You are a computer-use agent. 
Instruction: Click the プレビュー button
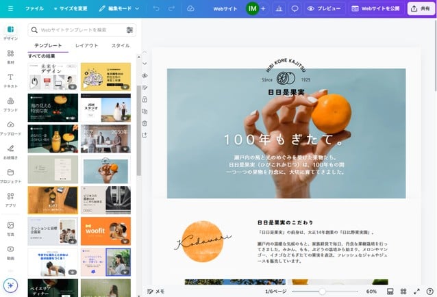click(325, 9)
